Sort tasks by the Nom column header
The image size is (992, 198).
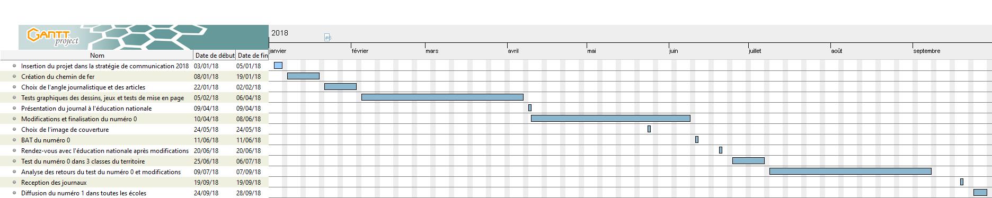tap(97, 55)
